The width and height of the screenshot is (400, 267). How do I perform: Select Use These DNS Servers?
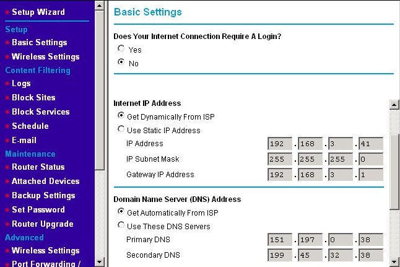121,225
